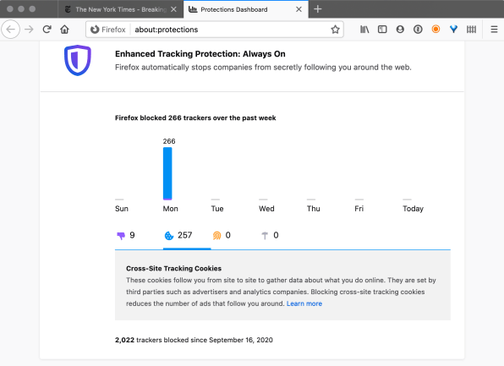Show sidebars using the sidebar icon

(382, 30)
